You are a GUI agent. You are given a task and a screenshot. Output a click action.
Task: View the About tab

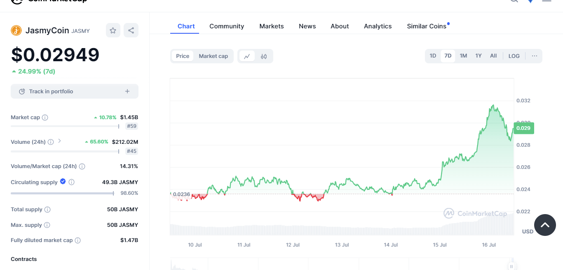click(340, 26)
